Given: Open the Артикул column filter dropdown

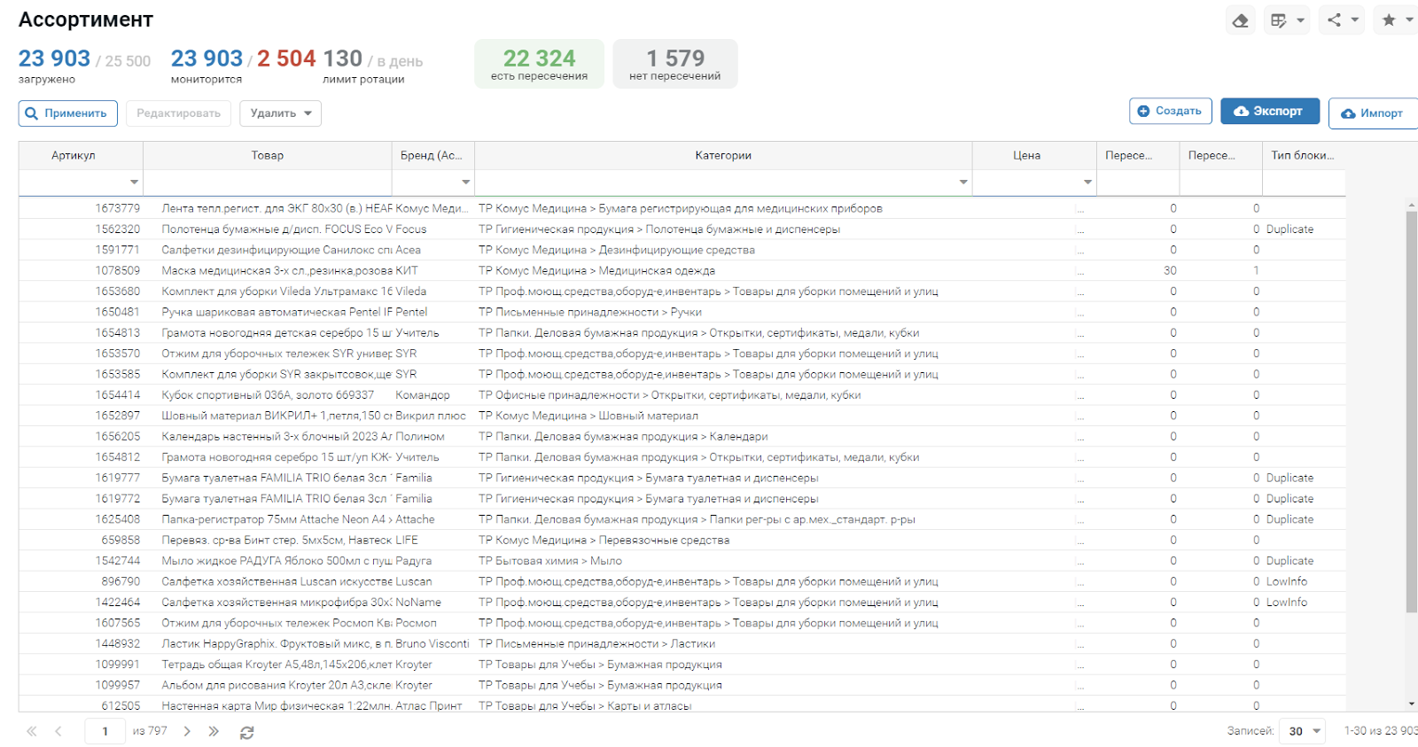Looking at the screenshot, I should 134,182.
